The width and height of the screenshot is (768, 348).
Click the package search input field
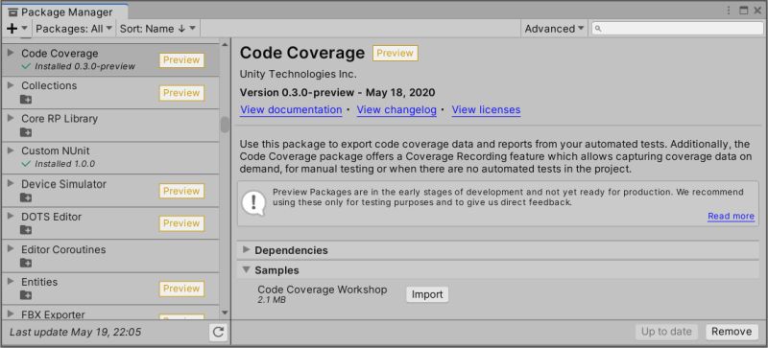click(x=678, y=29)
